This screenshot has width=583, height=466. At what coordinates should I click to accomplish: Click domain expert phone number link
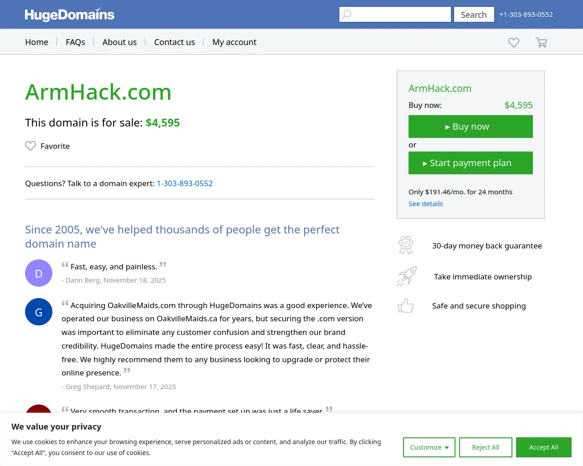pos(184,183)
